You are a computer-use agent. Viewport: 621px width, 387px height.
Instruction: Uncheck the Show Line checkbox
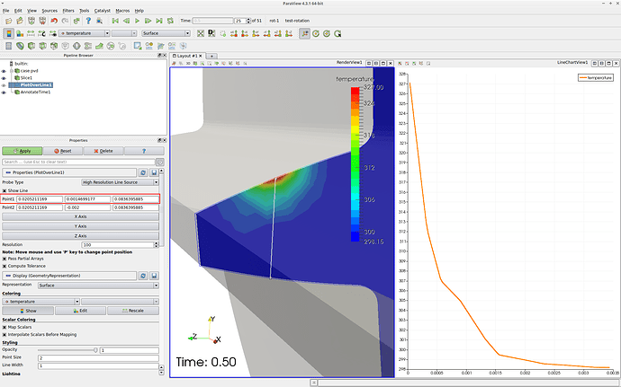pyautogui.click(x=5, y=190)
